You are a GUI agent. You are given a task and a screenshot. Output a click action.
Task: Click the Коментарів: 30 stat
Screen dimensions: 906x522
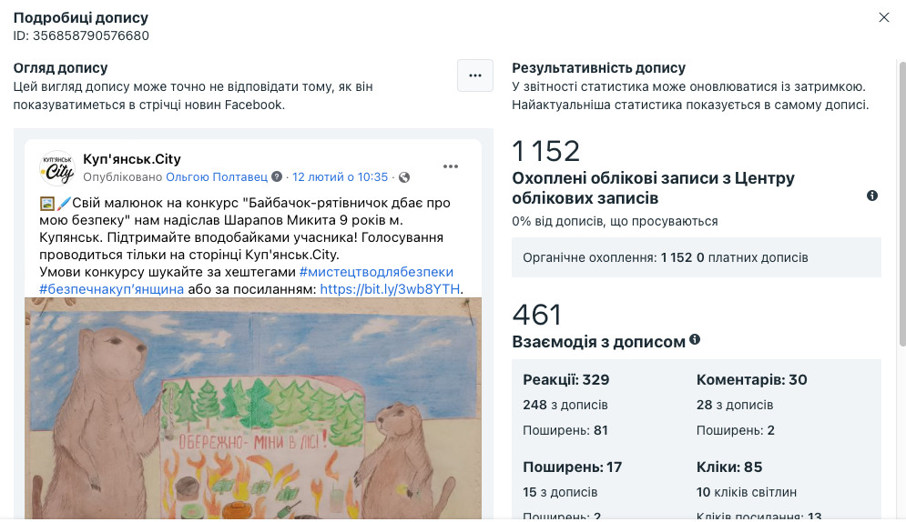(752, 379)
